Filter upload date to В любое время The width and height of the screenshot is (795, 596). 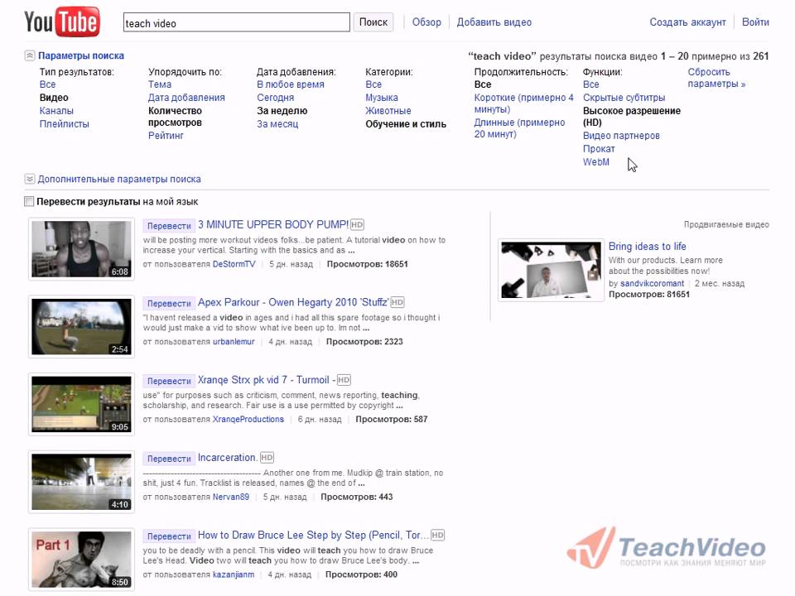[291, 84]
